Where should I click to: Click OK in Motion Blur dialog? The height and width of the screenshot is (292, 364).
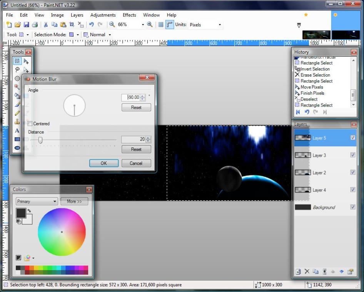click(104, 163)
